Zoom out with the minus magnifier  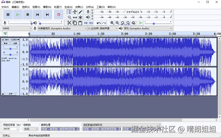point(117,23)
